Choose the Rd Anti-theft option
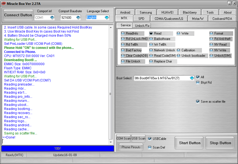This screenshot has height=164, width=238. (221, 39)
